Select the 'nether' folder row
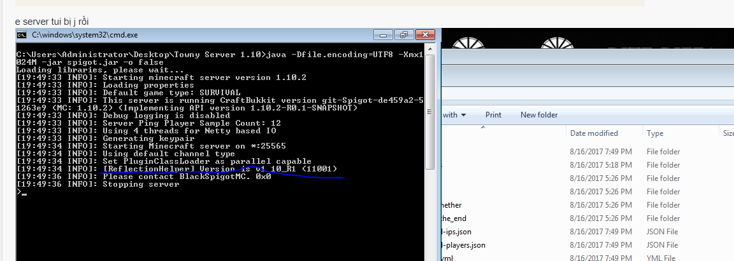Screen dimensions: 734x261 point(587,205)
